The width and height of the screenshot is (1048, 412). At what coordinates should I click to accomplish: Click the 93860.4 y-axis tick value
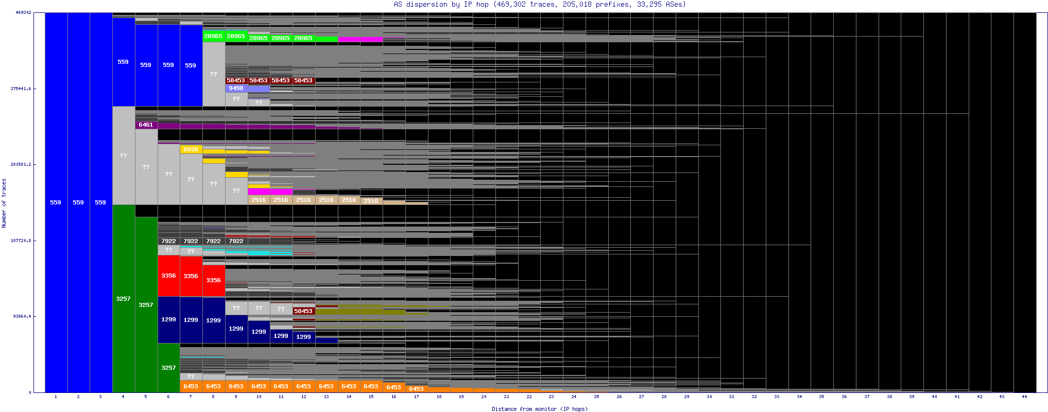click(22, 316)
